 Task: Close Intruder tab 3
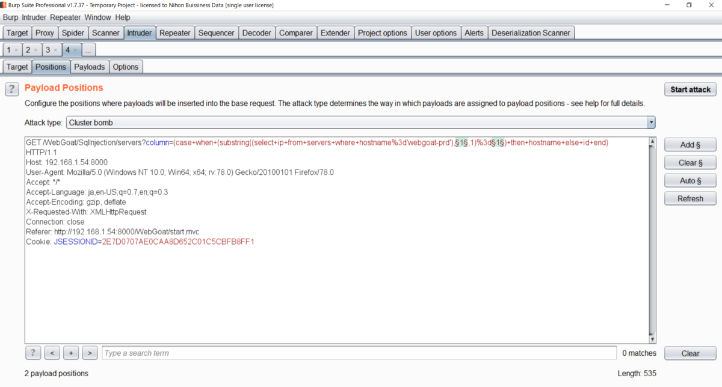[55, 50]
